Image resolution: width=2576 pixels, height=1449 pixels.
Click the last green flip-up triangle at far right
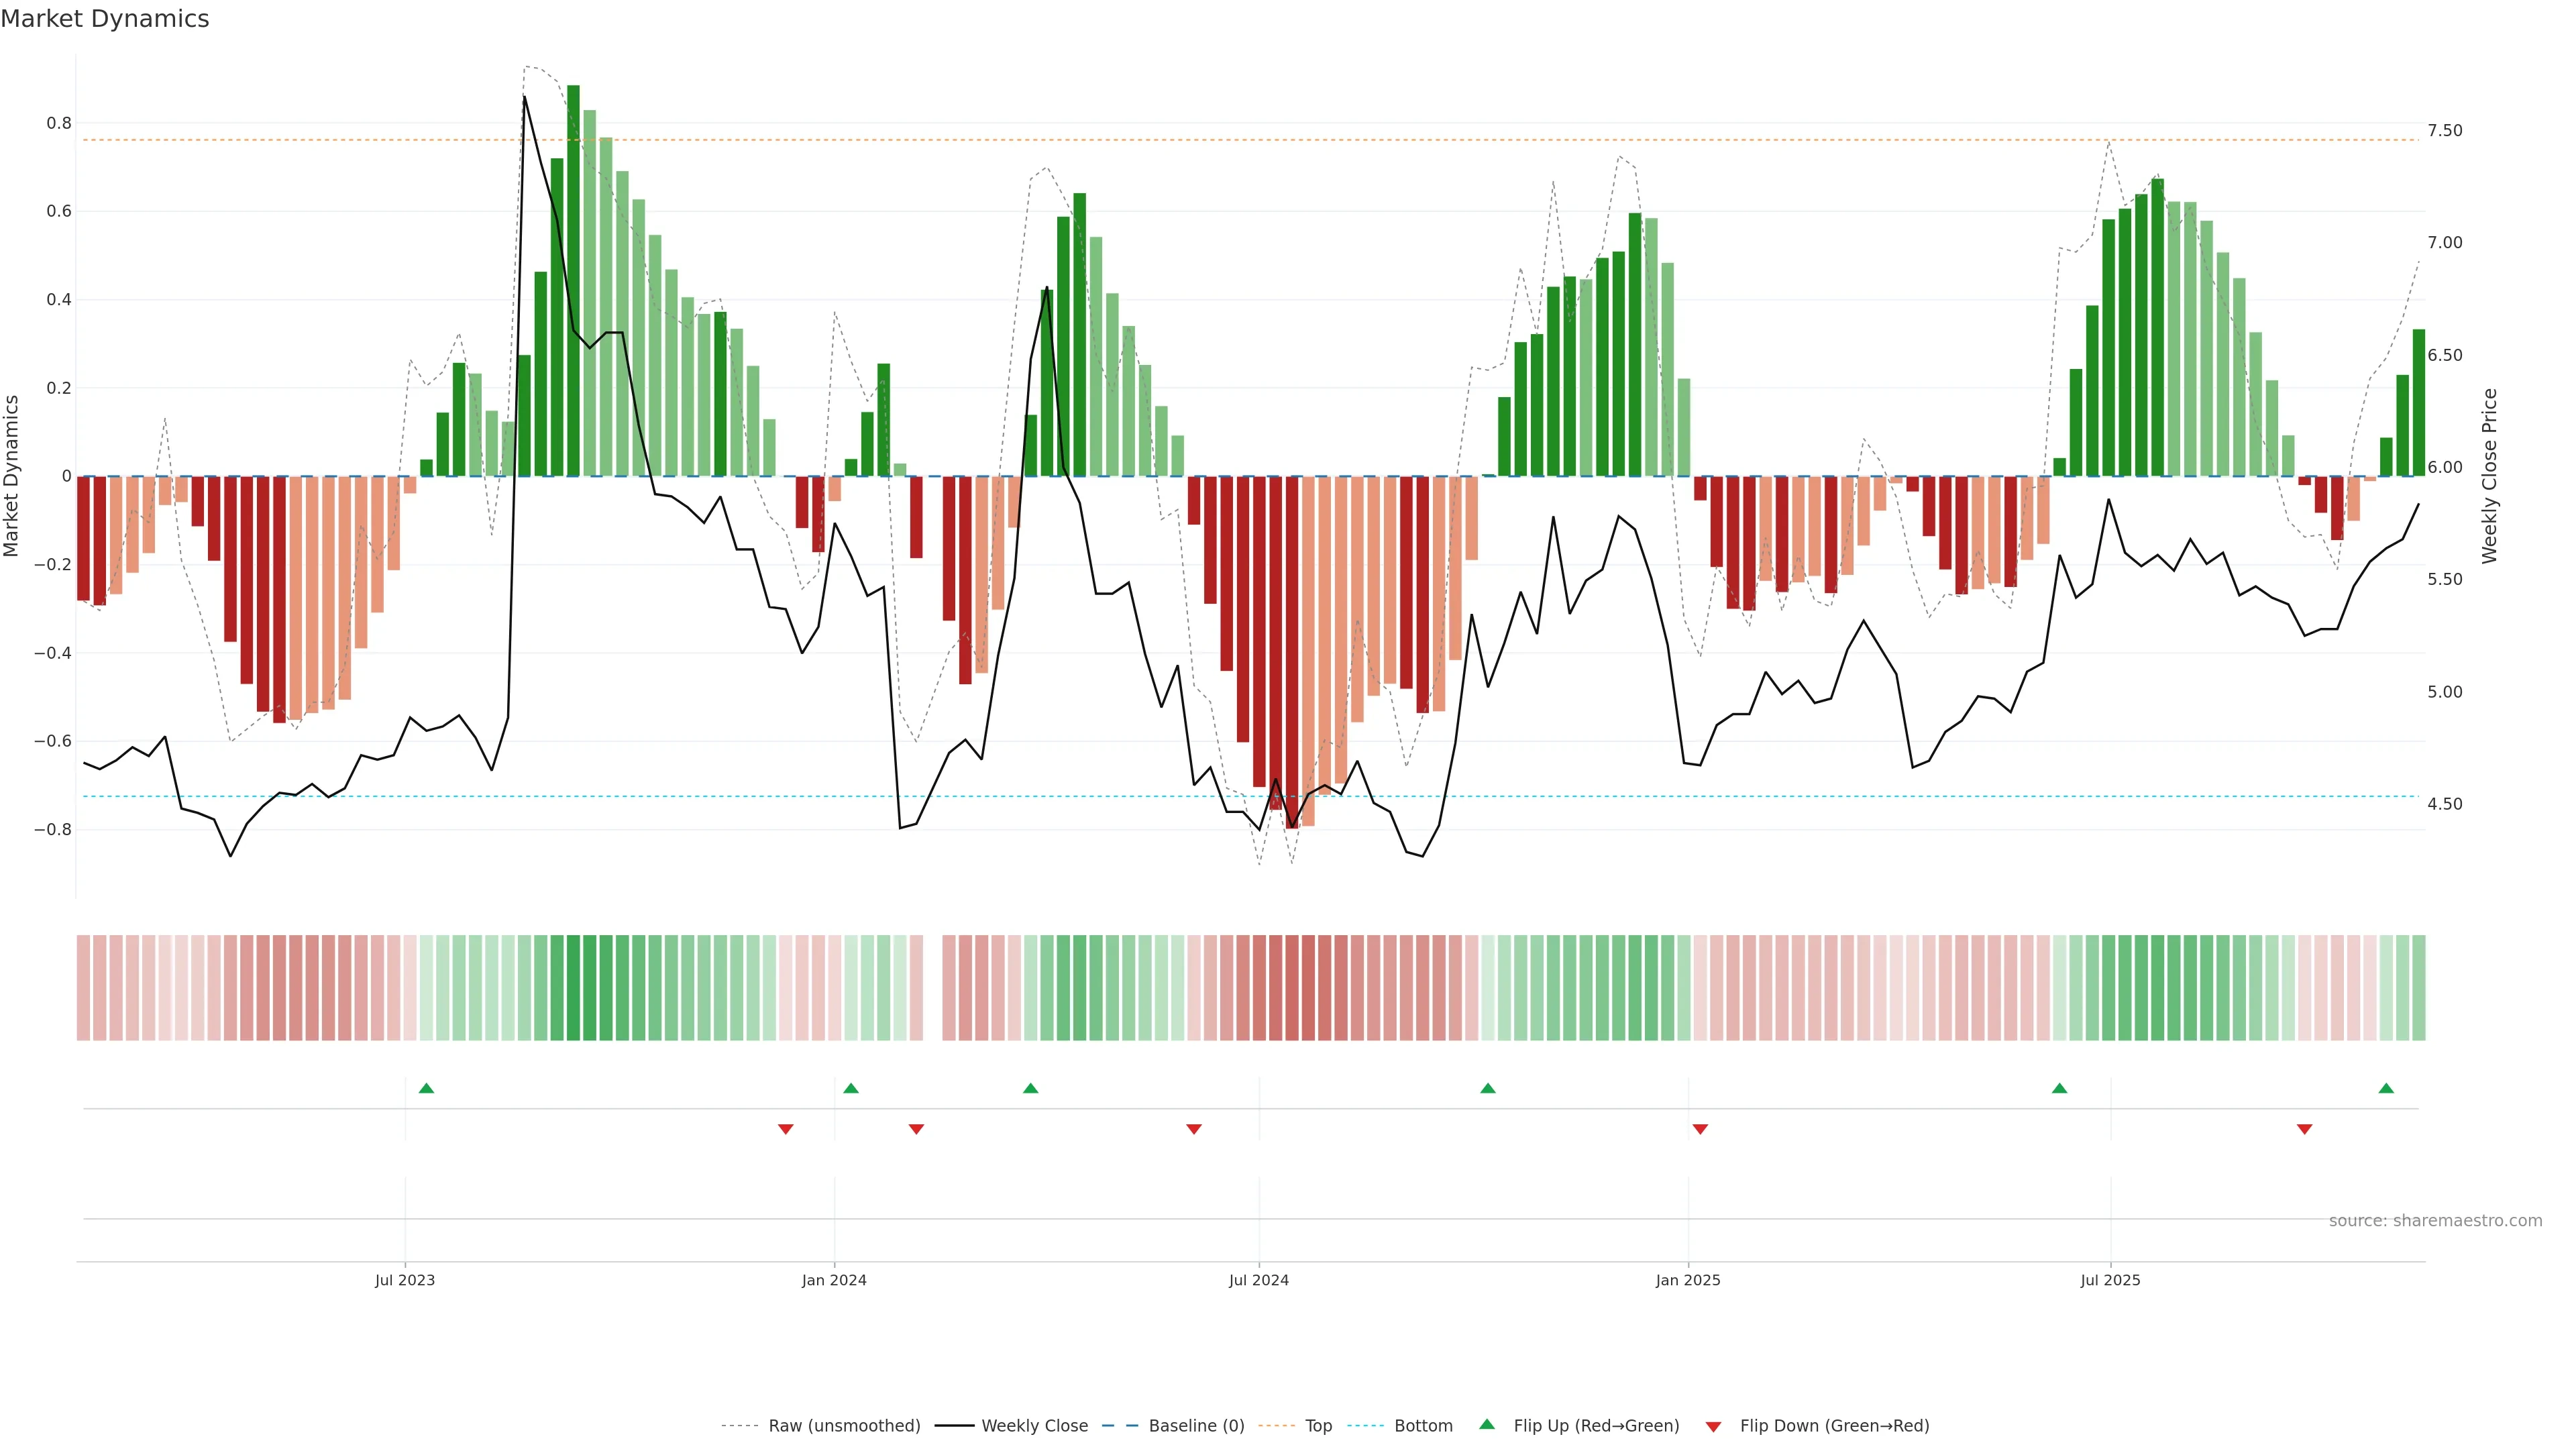[2386, 1088]
